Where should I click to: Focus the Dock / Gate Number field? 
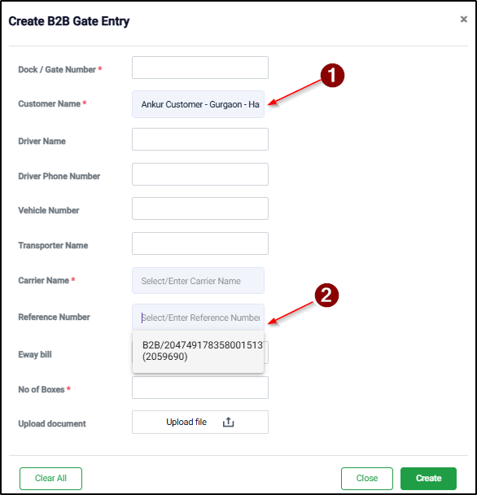pos(200,68)
